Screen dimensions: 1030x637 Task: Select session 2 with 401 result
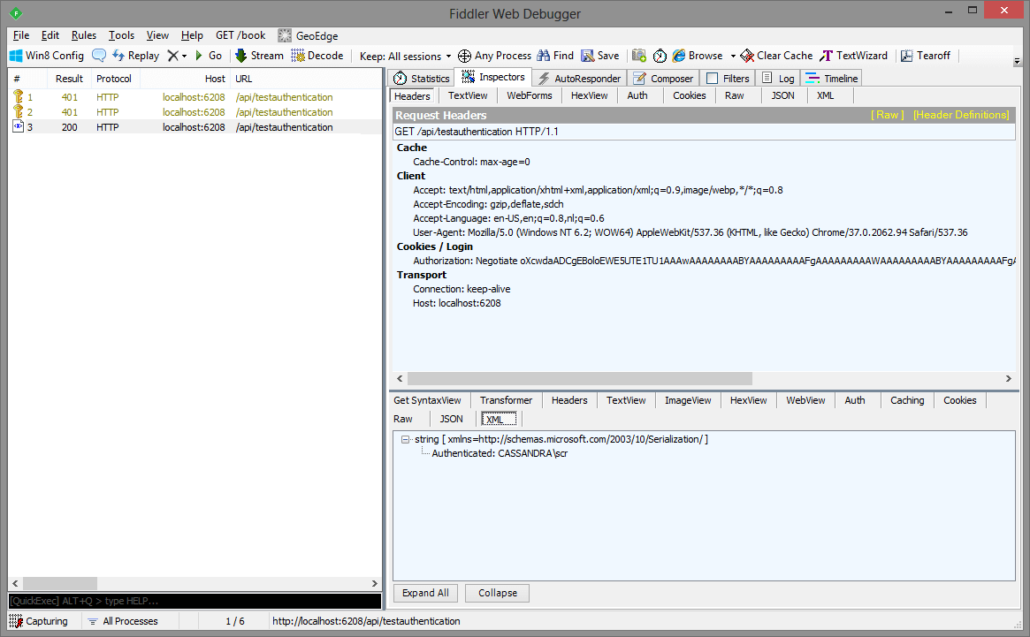[x=195, y=112]
